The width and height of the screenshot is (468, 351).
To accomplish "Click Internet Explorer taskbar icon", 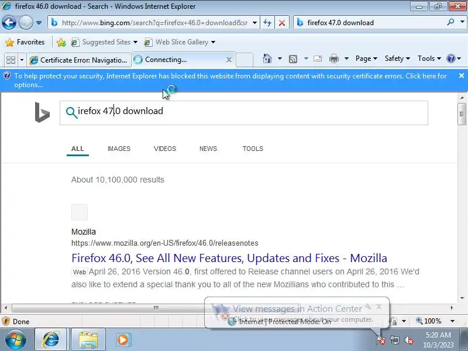I will tap(51, 340).
